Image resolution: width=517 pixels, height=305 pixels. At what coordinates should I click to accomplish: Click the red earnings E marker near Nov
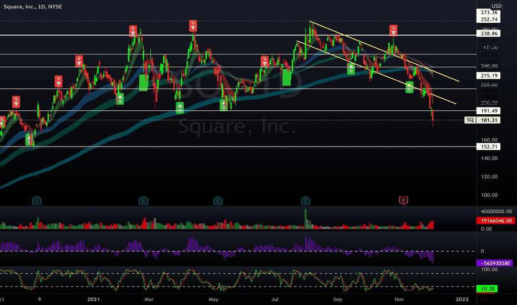click(403, 200)
